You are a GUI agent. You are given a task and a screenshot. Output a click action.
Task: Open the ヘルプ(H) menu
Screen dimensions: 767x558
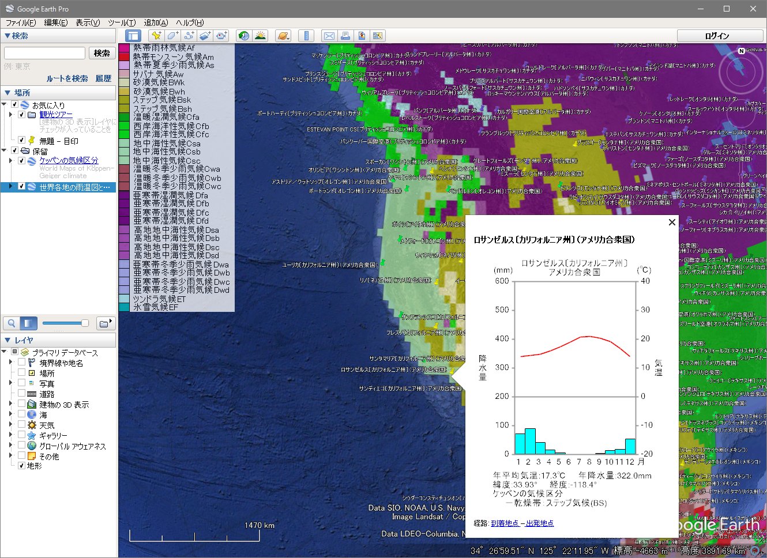point(190,22)
